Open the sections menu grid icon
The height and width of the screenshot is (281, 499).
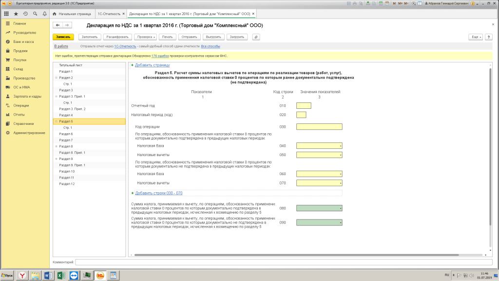tap(6, 14)
